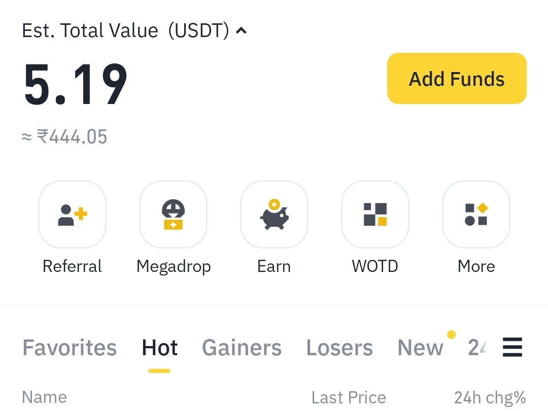Collapse the Est. Total Value caret
Image resolution: width=548 pixels, height=411 pixels.
[x=242, y=31]
